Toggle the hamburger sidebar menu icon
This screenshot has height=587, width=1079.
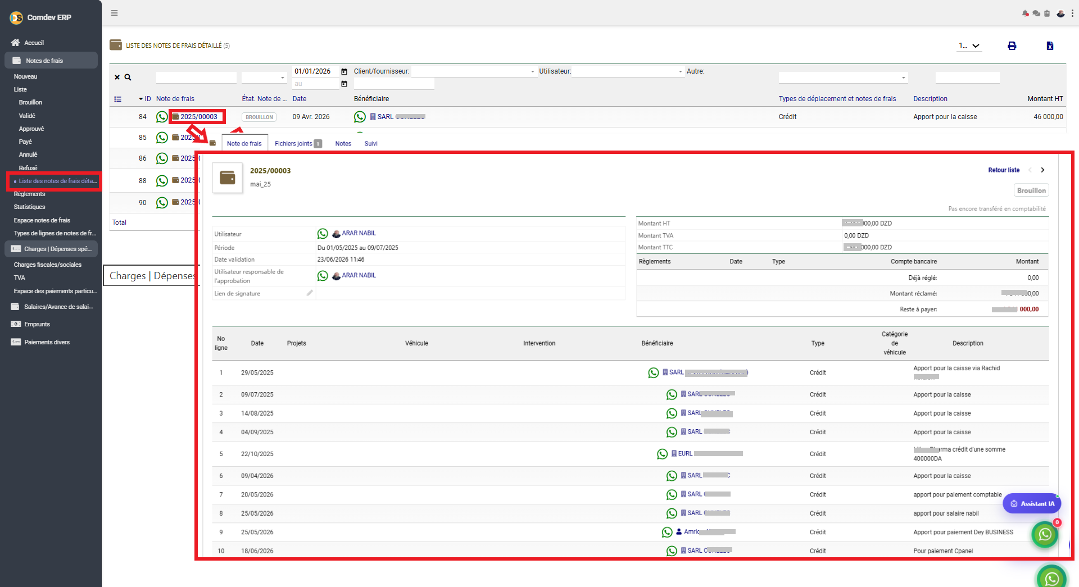tap(114, 13)
